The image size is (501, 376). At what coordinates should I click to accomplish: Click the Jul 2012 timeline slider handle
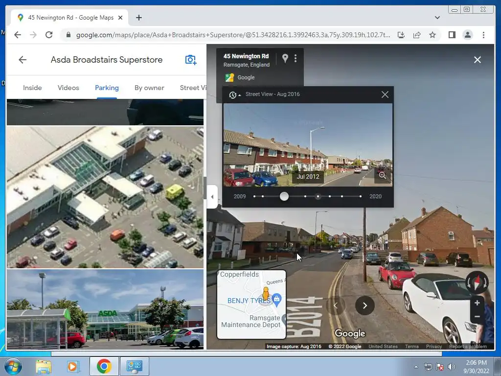click(284, 196)
